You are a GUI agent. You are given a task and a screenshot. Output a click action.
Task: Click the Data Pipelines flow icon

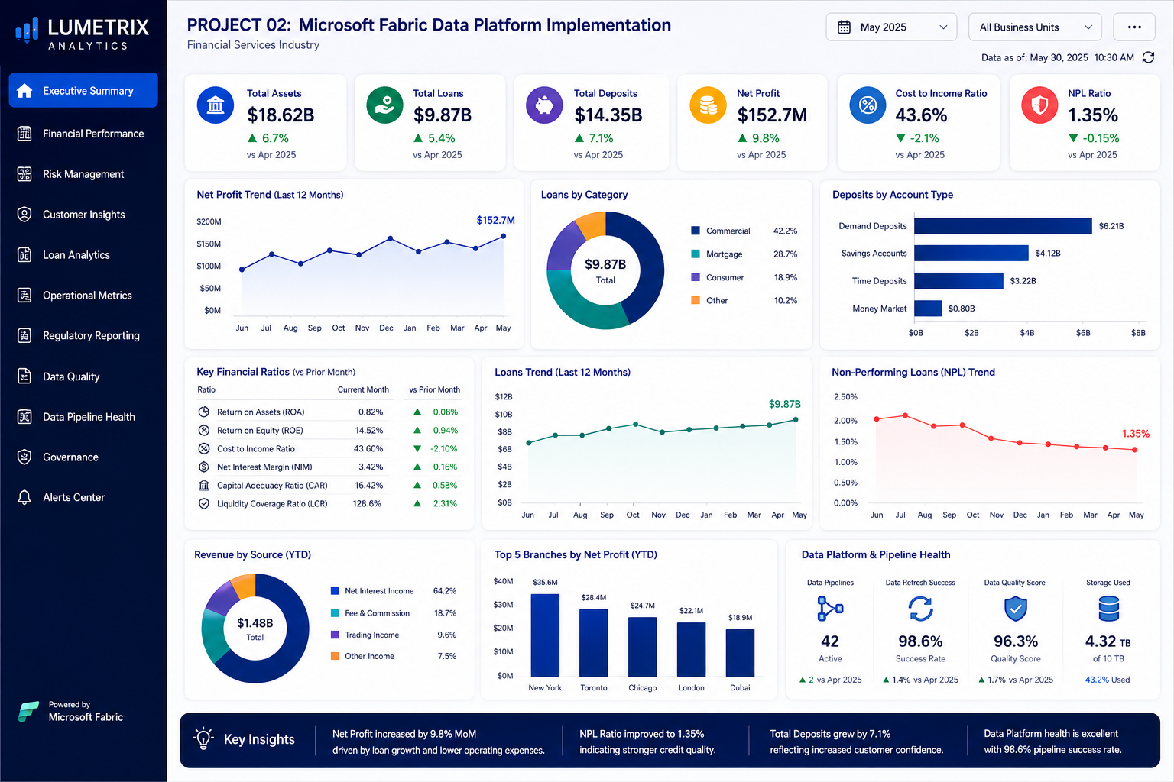[830, 609]
